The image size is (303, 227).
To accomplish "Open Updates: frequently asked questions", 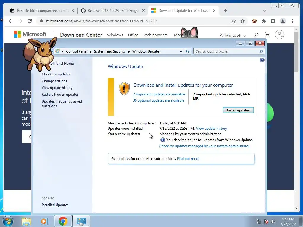I will point(62,103).
